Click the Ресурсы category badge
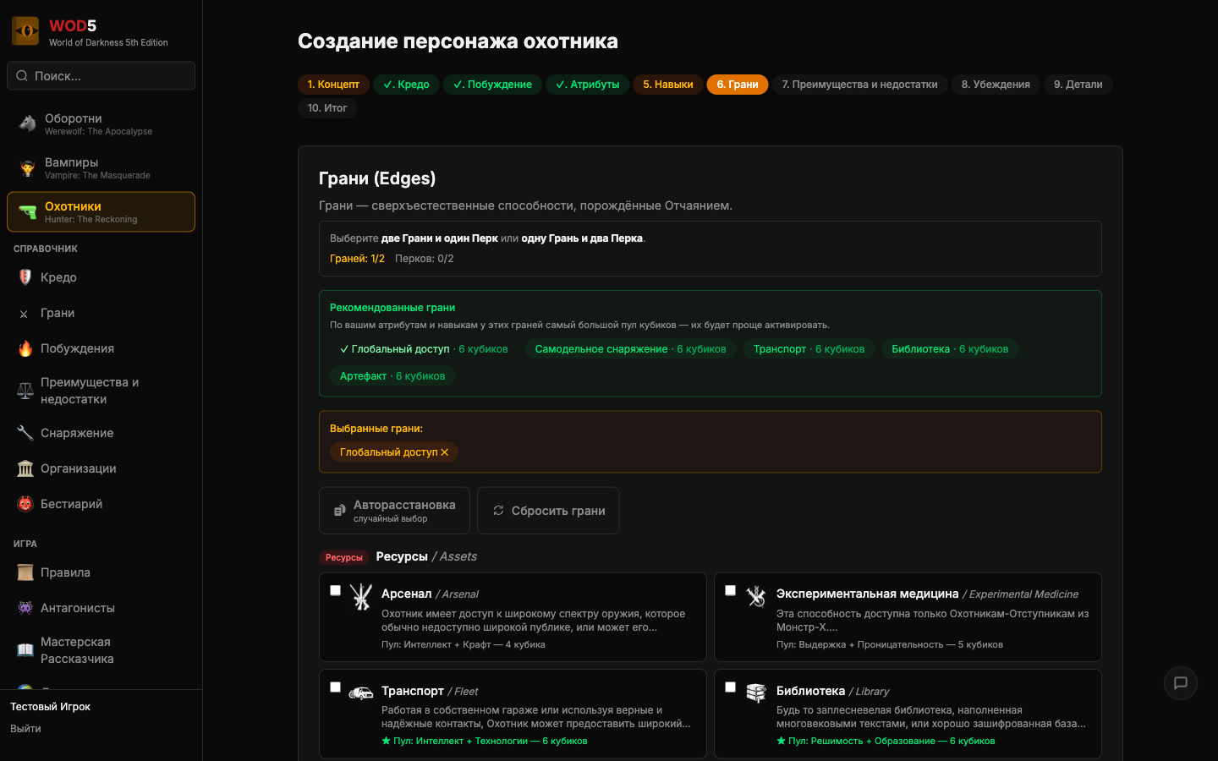The image size is (1218, 761). [x=343, y=557]
